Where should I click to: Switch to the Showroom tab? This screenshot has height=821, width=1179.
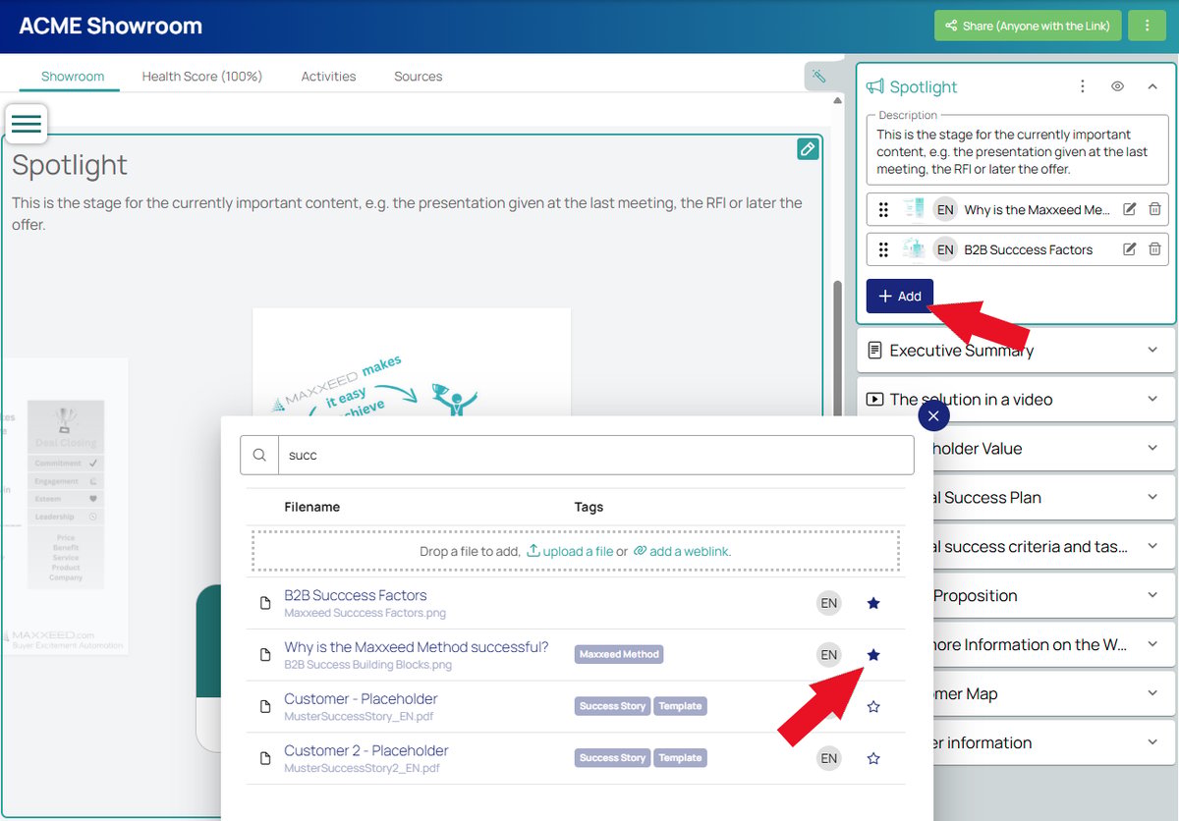tap(73, 76)
